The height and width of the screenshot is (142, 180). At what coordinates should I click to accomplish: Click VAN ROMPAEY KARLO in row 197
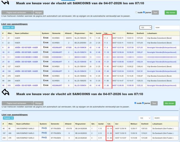pos(25,133)
